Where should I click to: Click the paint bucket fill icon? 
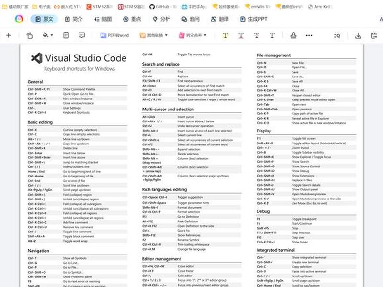[x=45, y=35]
